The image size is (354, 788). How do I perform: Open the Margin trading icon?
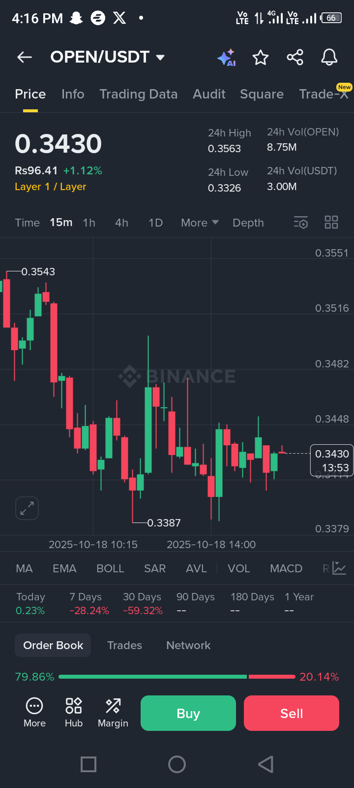[x=113, y=713]
